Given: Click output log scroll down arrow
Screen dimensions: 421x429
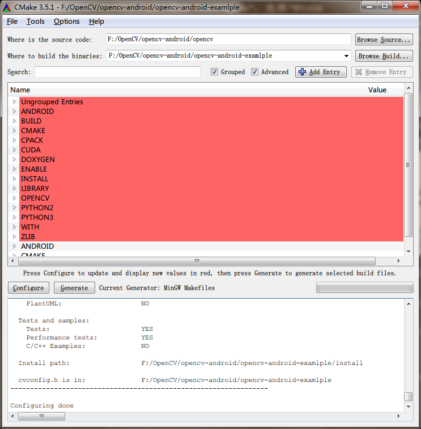Looking at the screenshot, I should (x=408, y=406).
